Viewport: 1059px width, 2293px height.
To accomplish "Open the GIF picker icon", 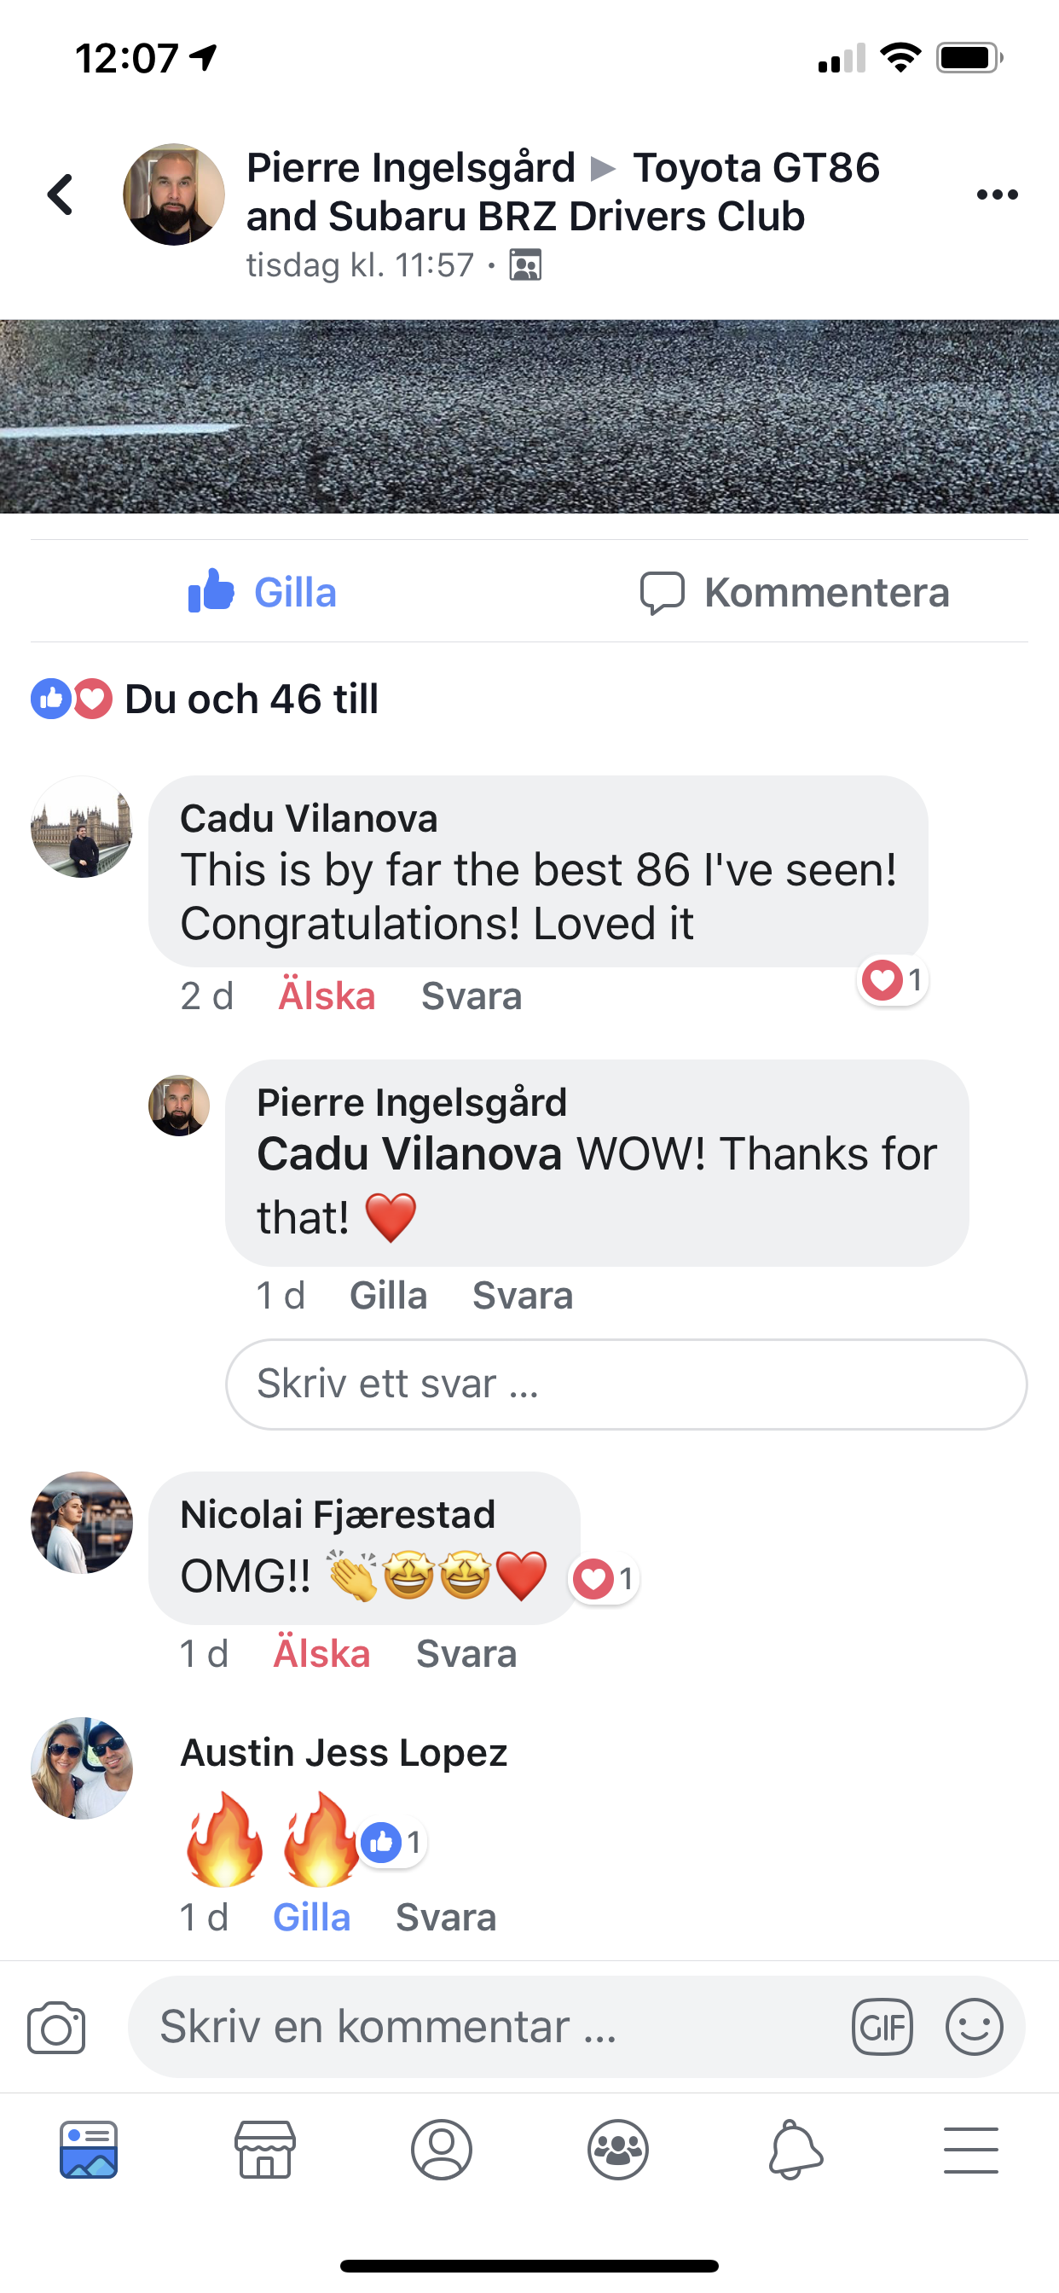I will point(882,2027).
